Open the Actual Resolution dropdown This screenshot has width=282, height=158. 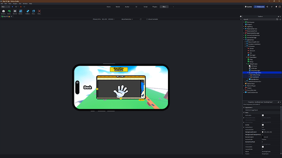click(127, 19)
